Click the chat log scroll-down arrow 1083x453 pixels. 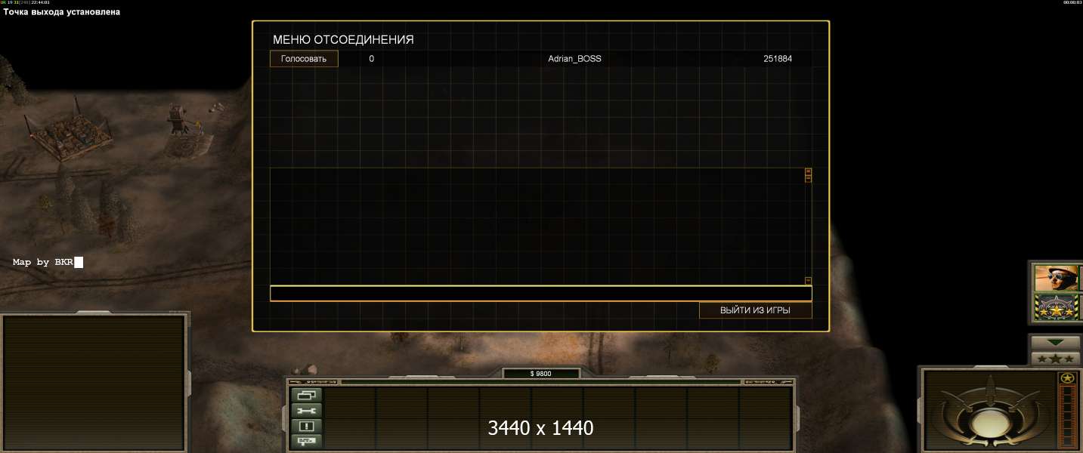[808, 280]
